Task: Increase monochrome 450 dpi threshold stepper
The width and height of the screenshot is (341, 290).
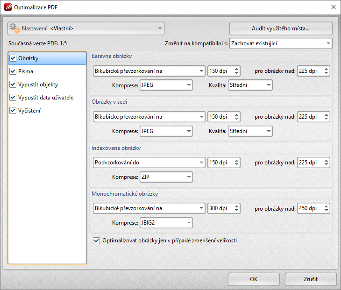Action: pos(326,206)
